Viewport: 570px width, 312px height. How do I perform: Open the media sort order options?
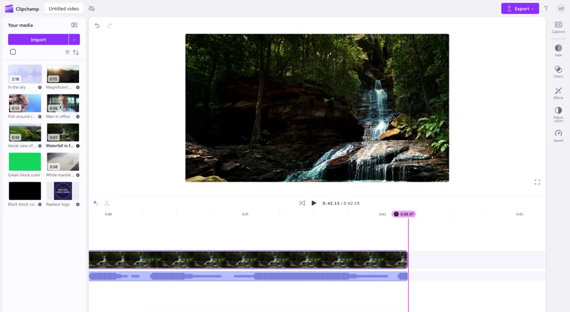[x=76, y=52]
